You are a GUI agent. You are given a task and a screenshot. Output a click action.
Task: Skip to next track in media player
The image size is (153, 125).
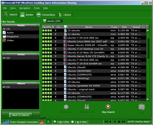coord(124,122)
